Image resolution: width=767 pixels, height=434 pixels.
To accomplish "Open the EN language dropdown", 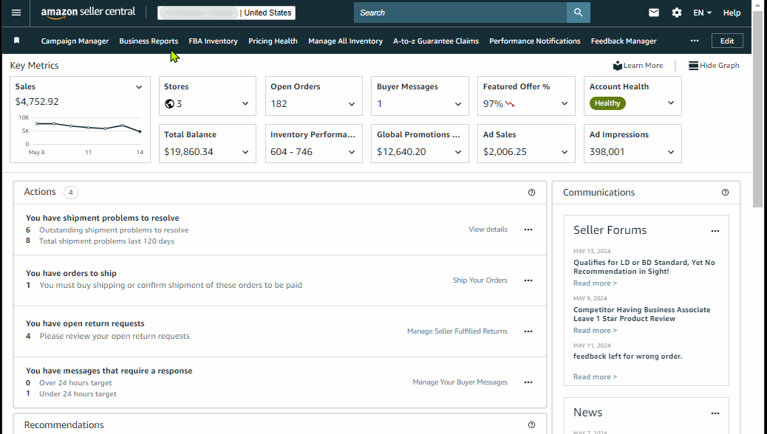I will 702,13.
